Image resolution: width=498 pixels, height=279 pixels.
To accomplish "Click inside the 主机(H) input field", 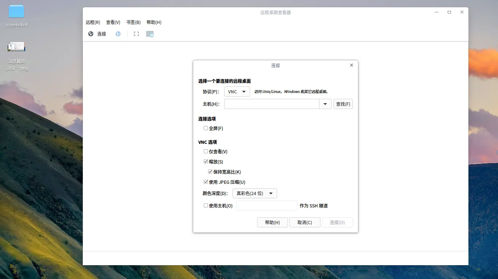I will pyautogui.click(x=272, y=104).
